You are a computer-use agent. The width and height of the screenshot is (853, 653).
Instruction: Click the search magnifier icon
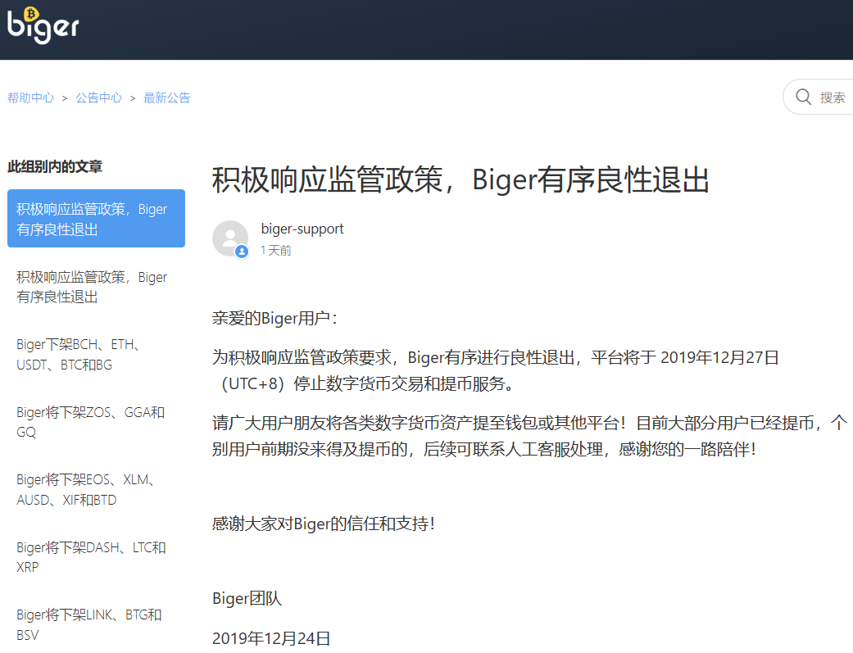pos(804,97)
